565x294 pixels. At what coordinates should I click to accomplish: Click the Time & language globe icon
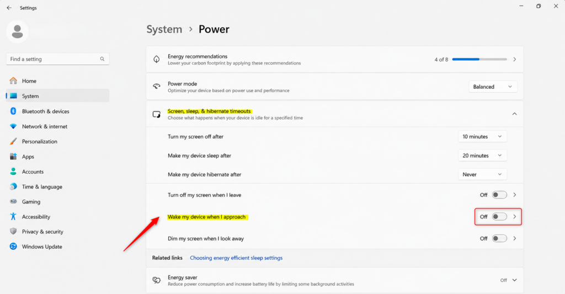[x=13, y=186]
